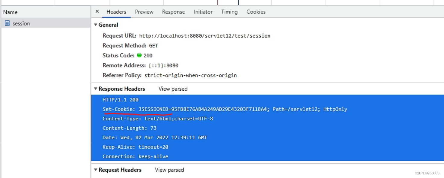
Task: Click the HTTP/1.1 200 line
Action: pyautogui.click(x=121, y=100)
